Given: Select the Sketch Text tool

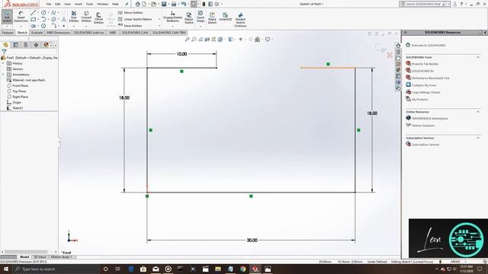Looking at the screenshot, I should [64, 19].
